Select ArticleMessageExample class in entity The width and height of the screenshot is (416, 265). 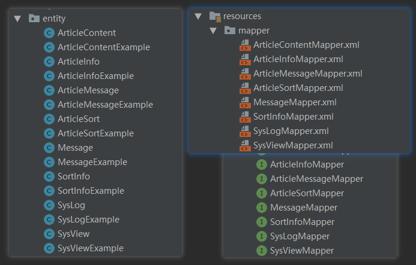click(105, 105)
